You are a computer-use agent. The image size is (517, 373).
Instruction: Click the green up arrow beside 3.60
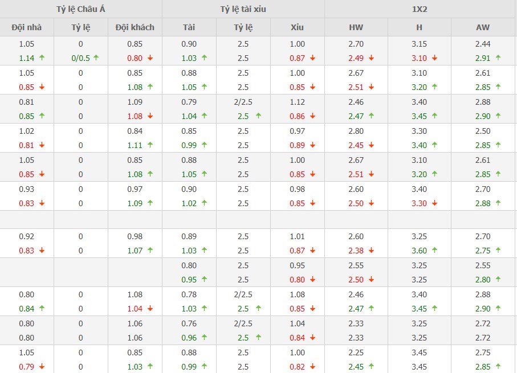tap(434, 250)
